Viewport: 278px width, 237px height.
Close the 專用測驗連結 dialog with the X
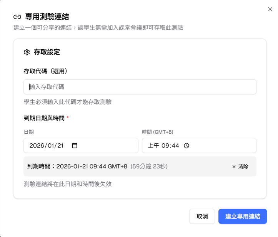point(270,9)
